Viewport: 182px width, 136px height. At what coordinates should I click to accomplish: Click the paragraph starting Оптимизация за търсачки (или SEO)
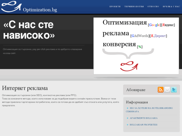(x=61, y=100)
